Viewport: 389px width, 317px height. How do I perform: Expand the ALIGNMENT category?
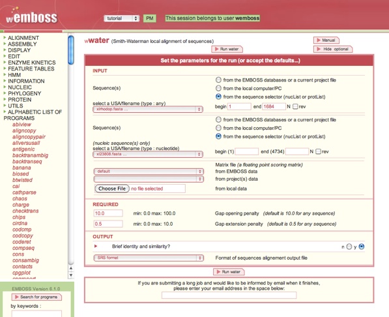pyautogui.click(x=23, y=38)
